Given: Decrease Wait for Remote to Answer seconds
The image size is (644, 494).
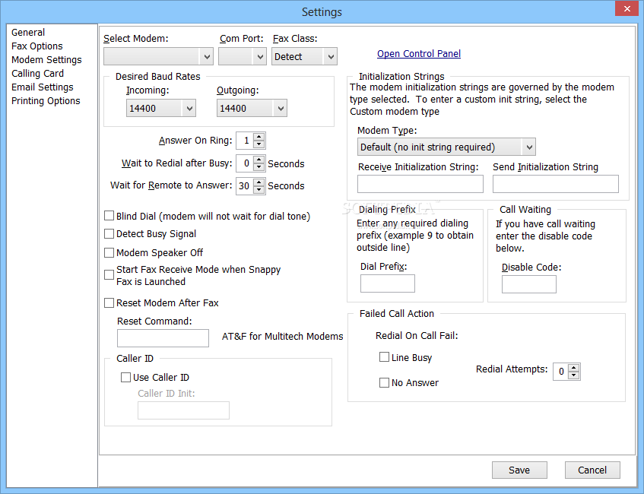Looking at the screenshot, I should (x=259, y=190).
